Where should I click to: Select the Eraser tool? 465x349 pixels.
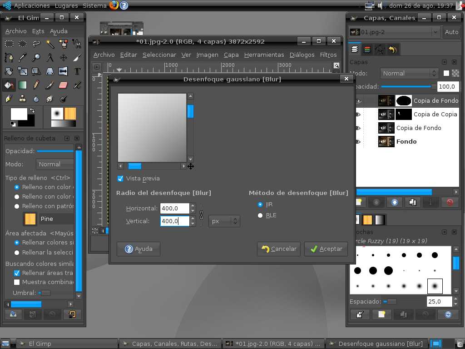pos(64,85)
